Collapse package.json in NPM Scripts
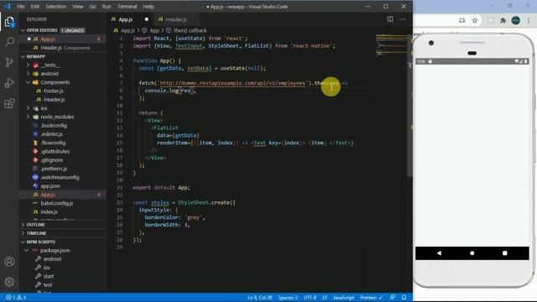The width and height of the screenshot is (537, 302). pyautogui.click(x=26, y=250)
